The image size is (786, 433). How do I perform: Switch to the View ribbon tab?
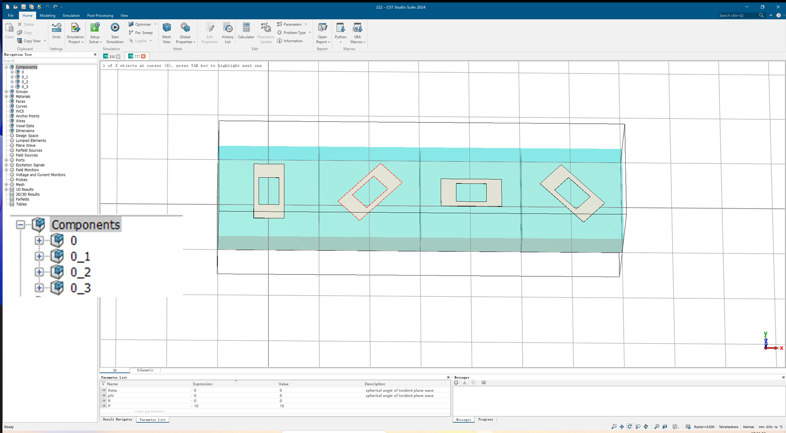124,15
